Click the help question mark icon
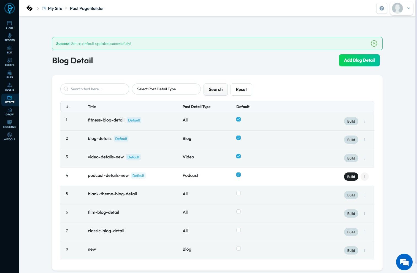417x273 pixels. coord(381,8)
